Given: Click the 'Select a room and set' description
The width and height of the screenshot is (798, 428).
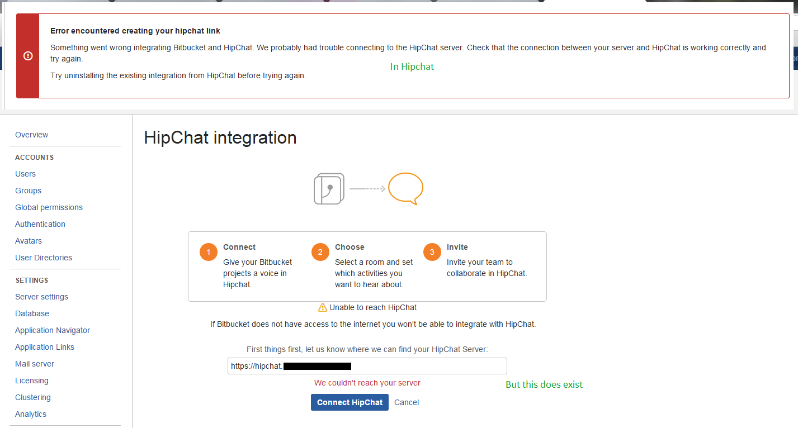Looking at the screenshot, I should coord(374,273).
